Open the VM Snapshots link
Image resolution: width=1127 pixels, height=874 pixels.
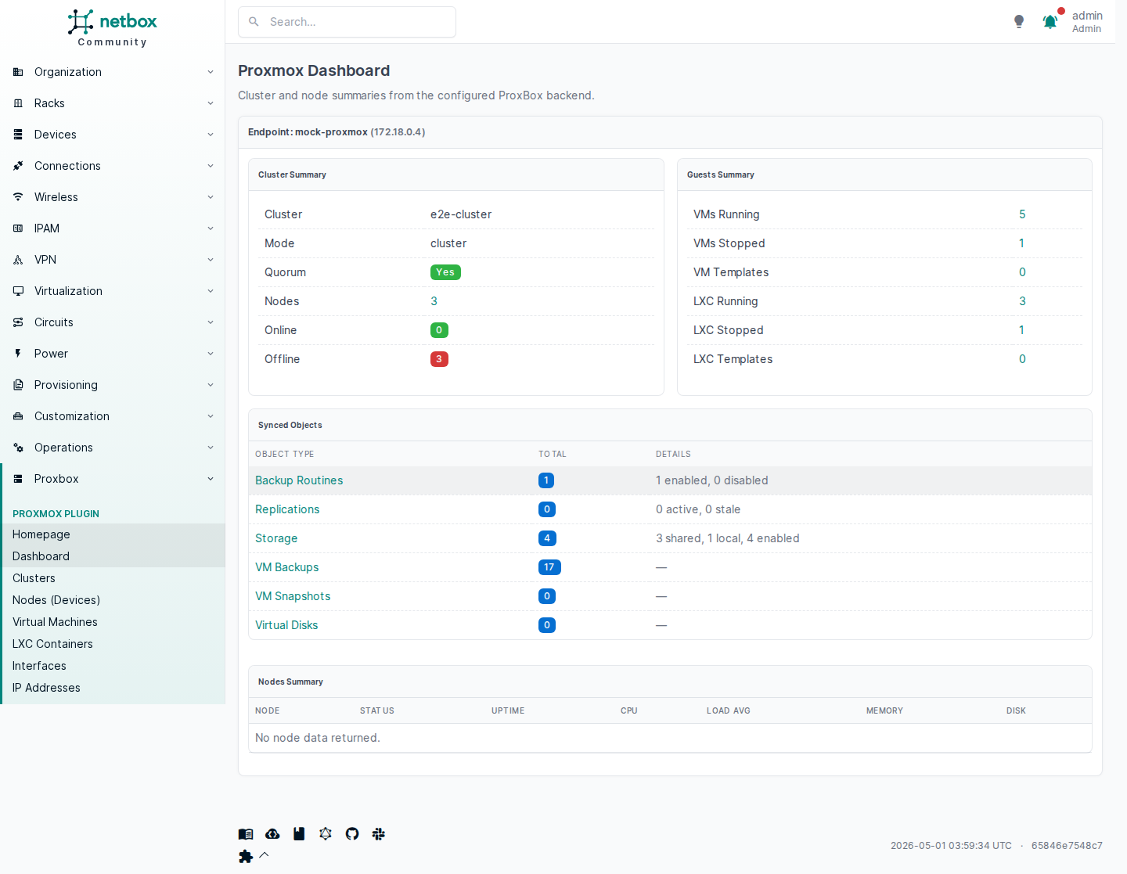coord(293,596)
